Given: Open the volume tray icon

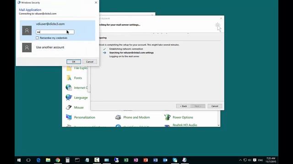Looking at the screenshot, I should coord(250,160).
